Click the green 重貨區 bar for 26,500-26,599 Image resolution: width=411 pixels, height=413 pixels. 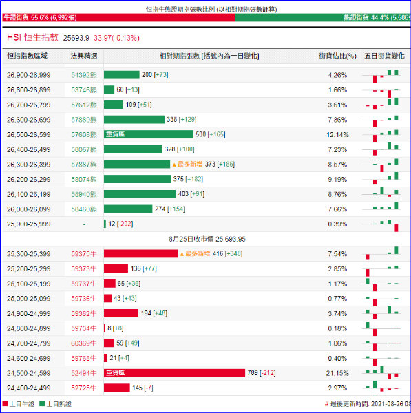[149, 134]
